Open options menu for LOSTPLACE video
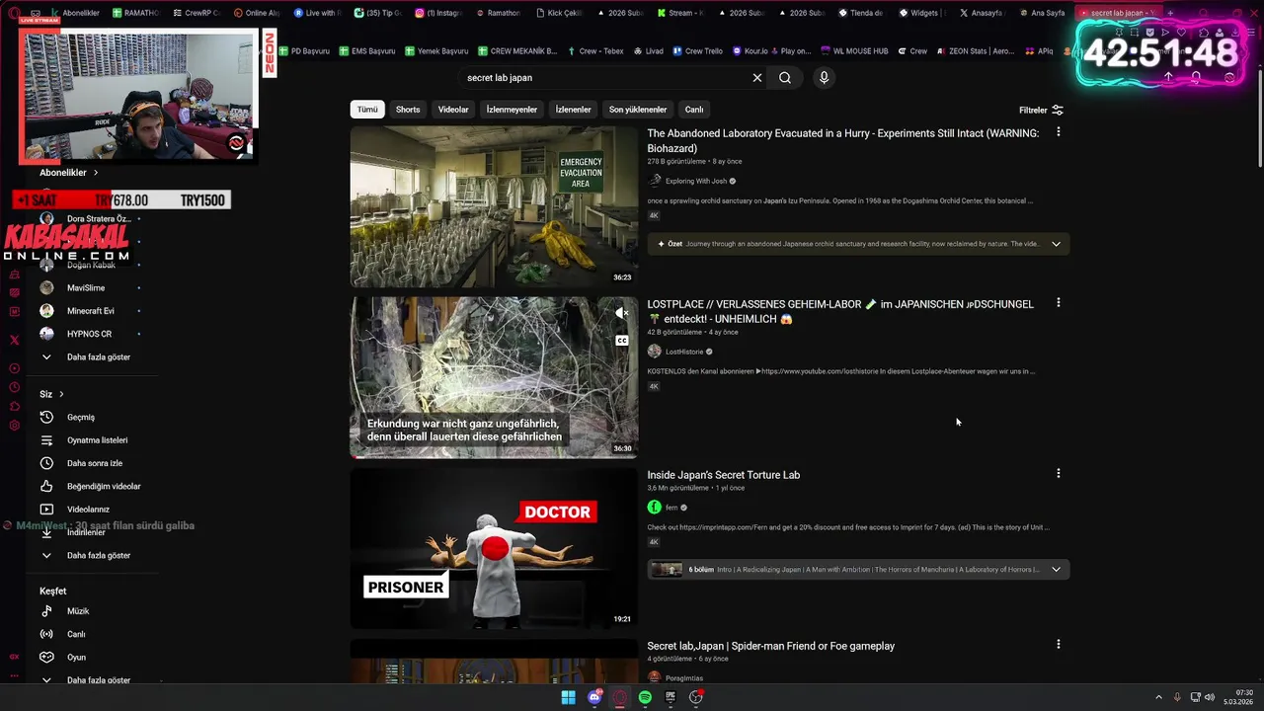The height and width of the screenshot is (711, 1264). [1058, 303]
